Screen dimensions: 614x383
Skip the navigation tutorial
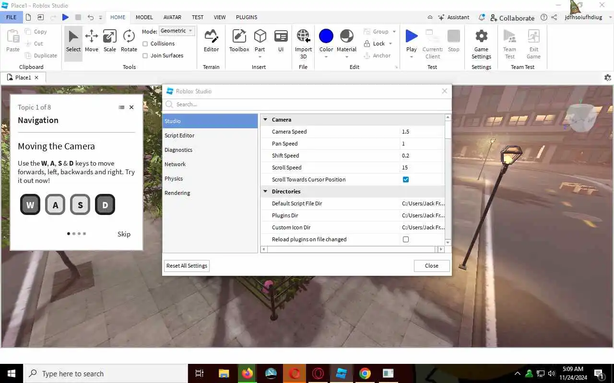pos(124,234)
